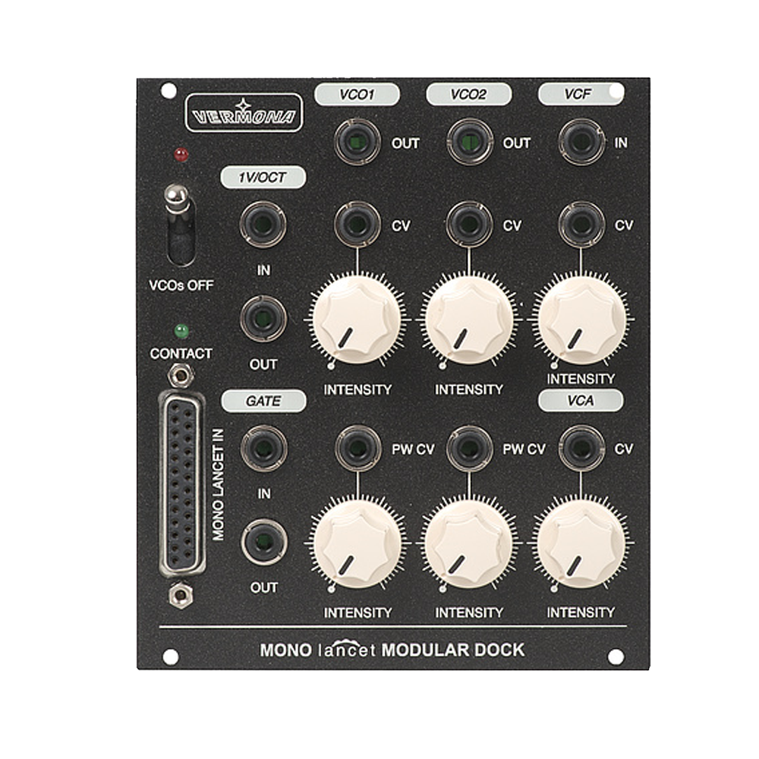This screenshot has height=759, width=759.
Task: Click the VCO2 CV jack
Action: coord(469,225)
